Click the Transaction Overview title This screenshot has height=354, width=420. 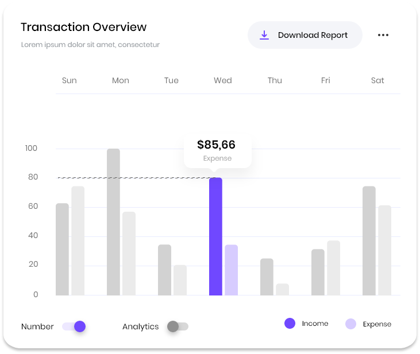point(84,27)
